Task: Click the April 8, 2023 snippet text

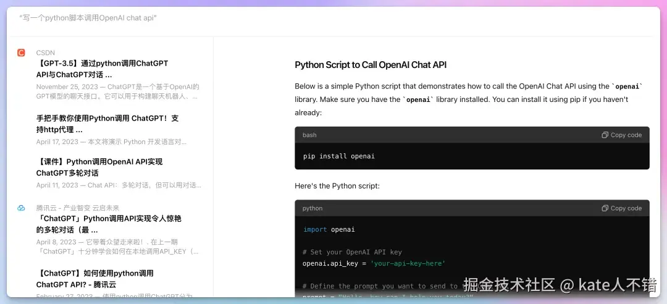Action: 117,247
